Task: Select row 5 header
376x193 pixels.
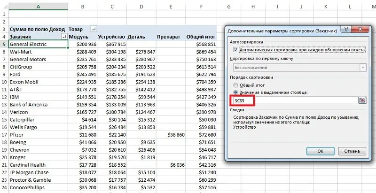Action: coord(4,44)
